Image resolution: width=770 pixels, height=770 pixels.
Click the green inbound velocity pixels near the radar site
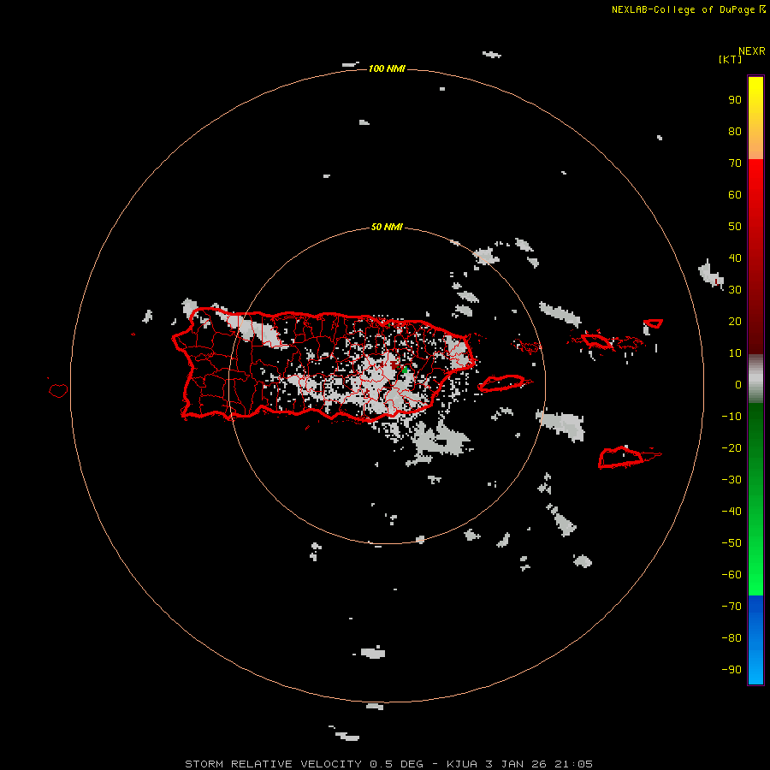click(x=406, y=370)
